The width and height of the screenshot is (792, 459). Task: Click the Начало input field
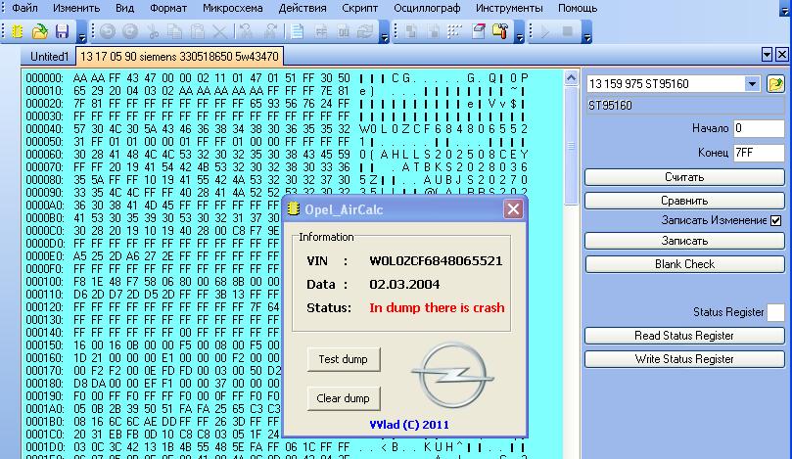pyautogui.click(x=759, y=128)
